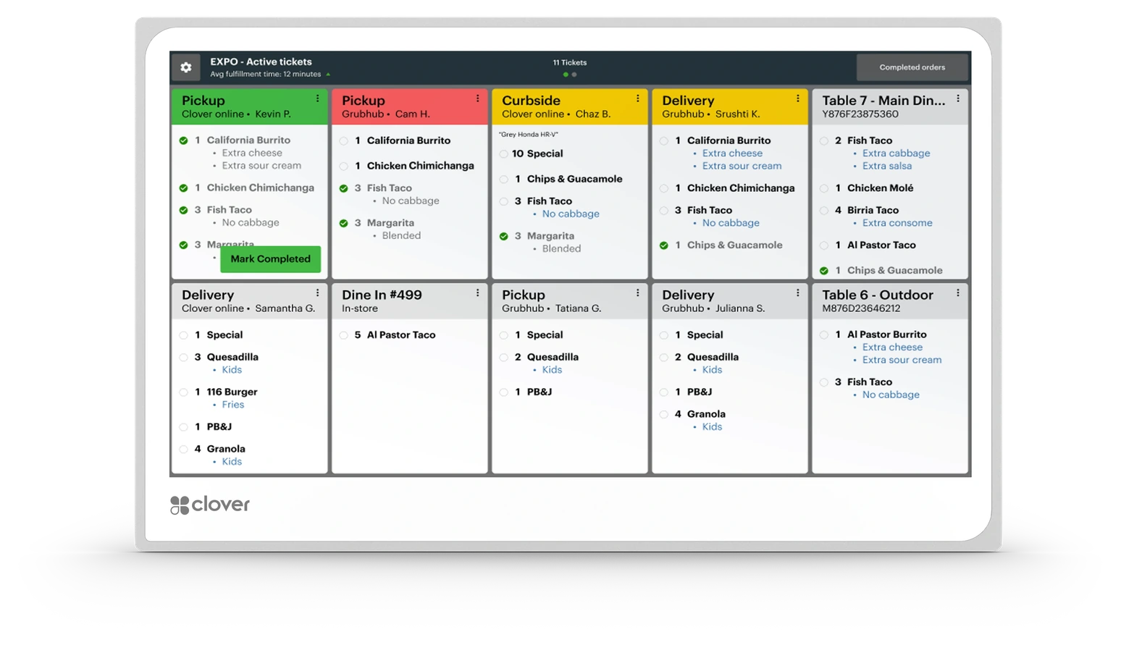This screenshot has height=653, width=1121.
Task: Uncheck Chips & Guacamole on the Srushti K. ticket
Action: point(664,245)
